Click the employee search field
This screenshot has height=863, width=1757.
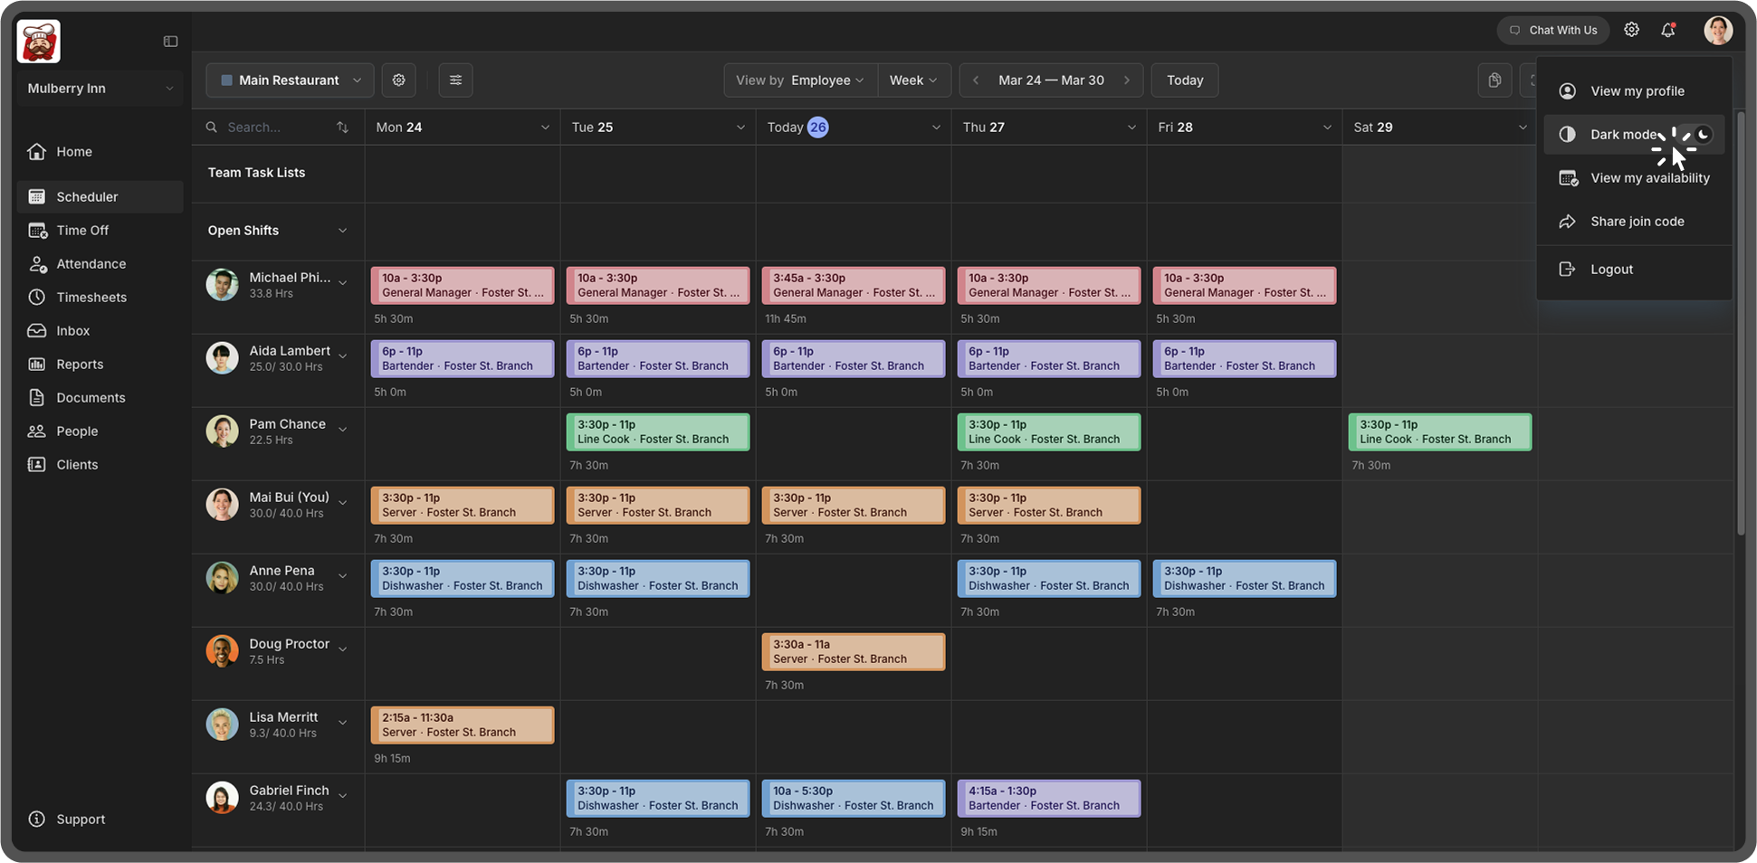click(x=272, y=127)
